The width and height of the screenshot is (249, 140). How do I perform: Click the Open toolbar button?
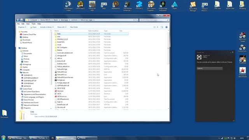click(x=33, y=27)
